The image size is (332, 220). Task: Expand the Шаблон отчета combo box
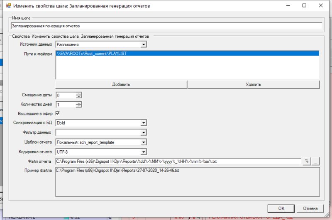143,142
